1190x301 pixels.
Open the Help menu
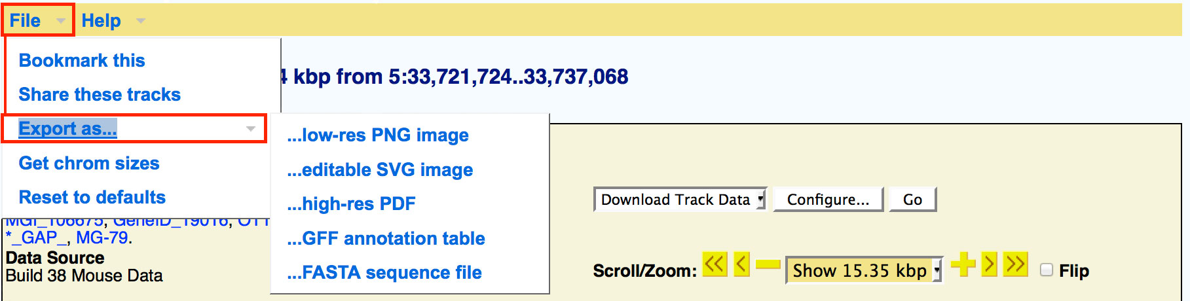[x=101, y=21]
